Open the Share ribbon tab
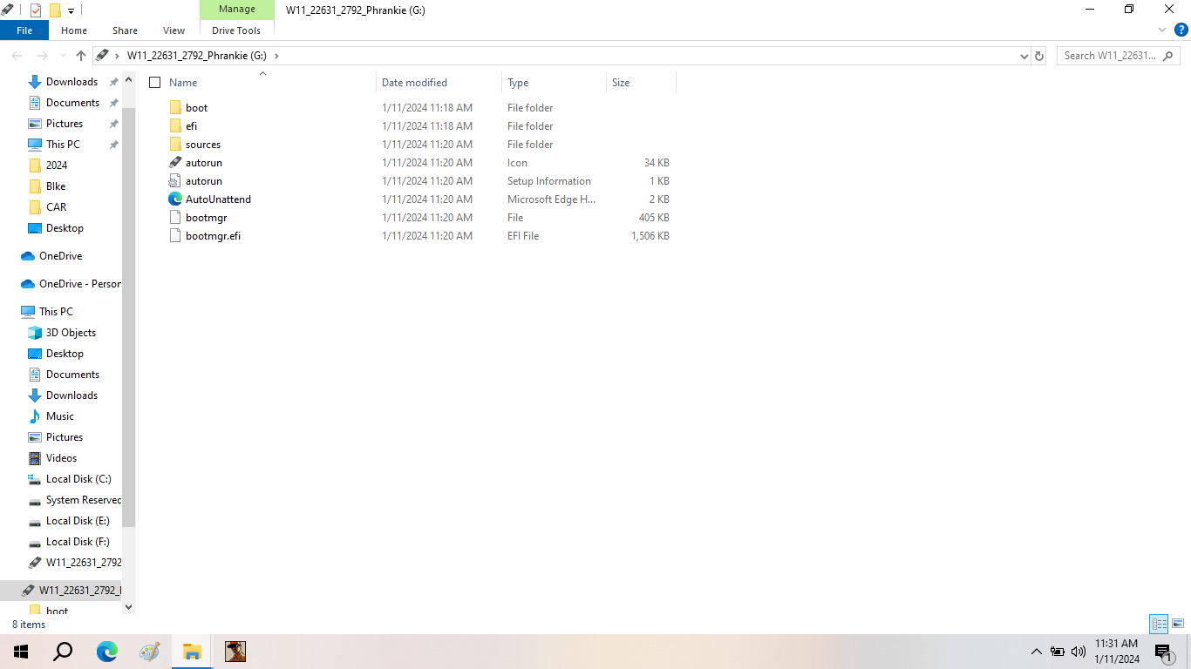Screen dimensions: 1191x669 click(125, 30)
